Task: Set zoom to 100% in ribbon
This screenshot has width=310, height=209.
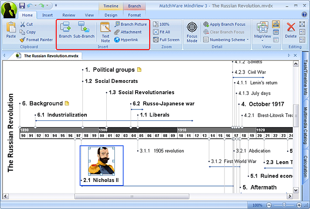Action: (161, 24)
